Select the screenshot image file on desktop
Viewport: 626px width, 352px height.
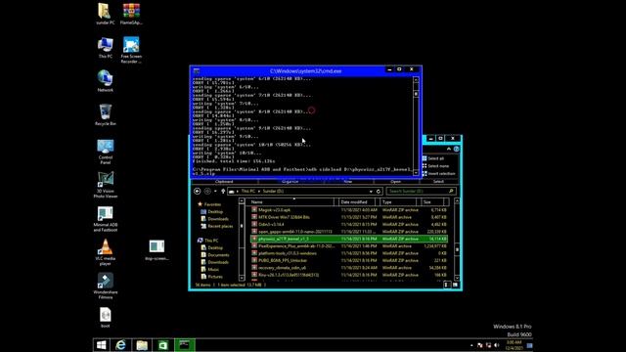[x=156, y=250]
